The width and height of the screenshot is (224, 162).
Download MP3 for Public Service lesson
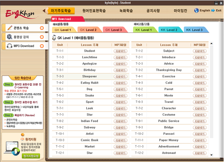(200, 121)
